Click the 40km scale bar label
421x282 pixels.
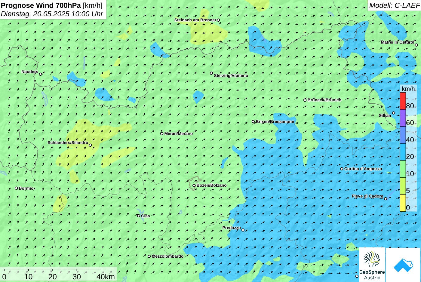[x=106, y=277]
